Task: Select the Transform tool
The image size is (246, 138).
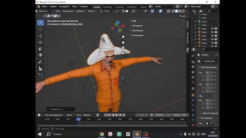Action: click(40, 55)
